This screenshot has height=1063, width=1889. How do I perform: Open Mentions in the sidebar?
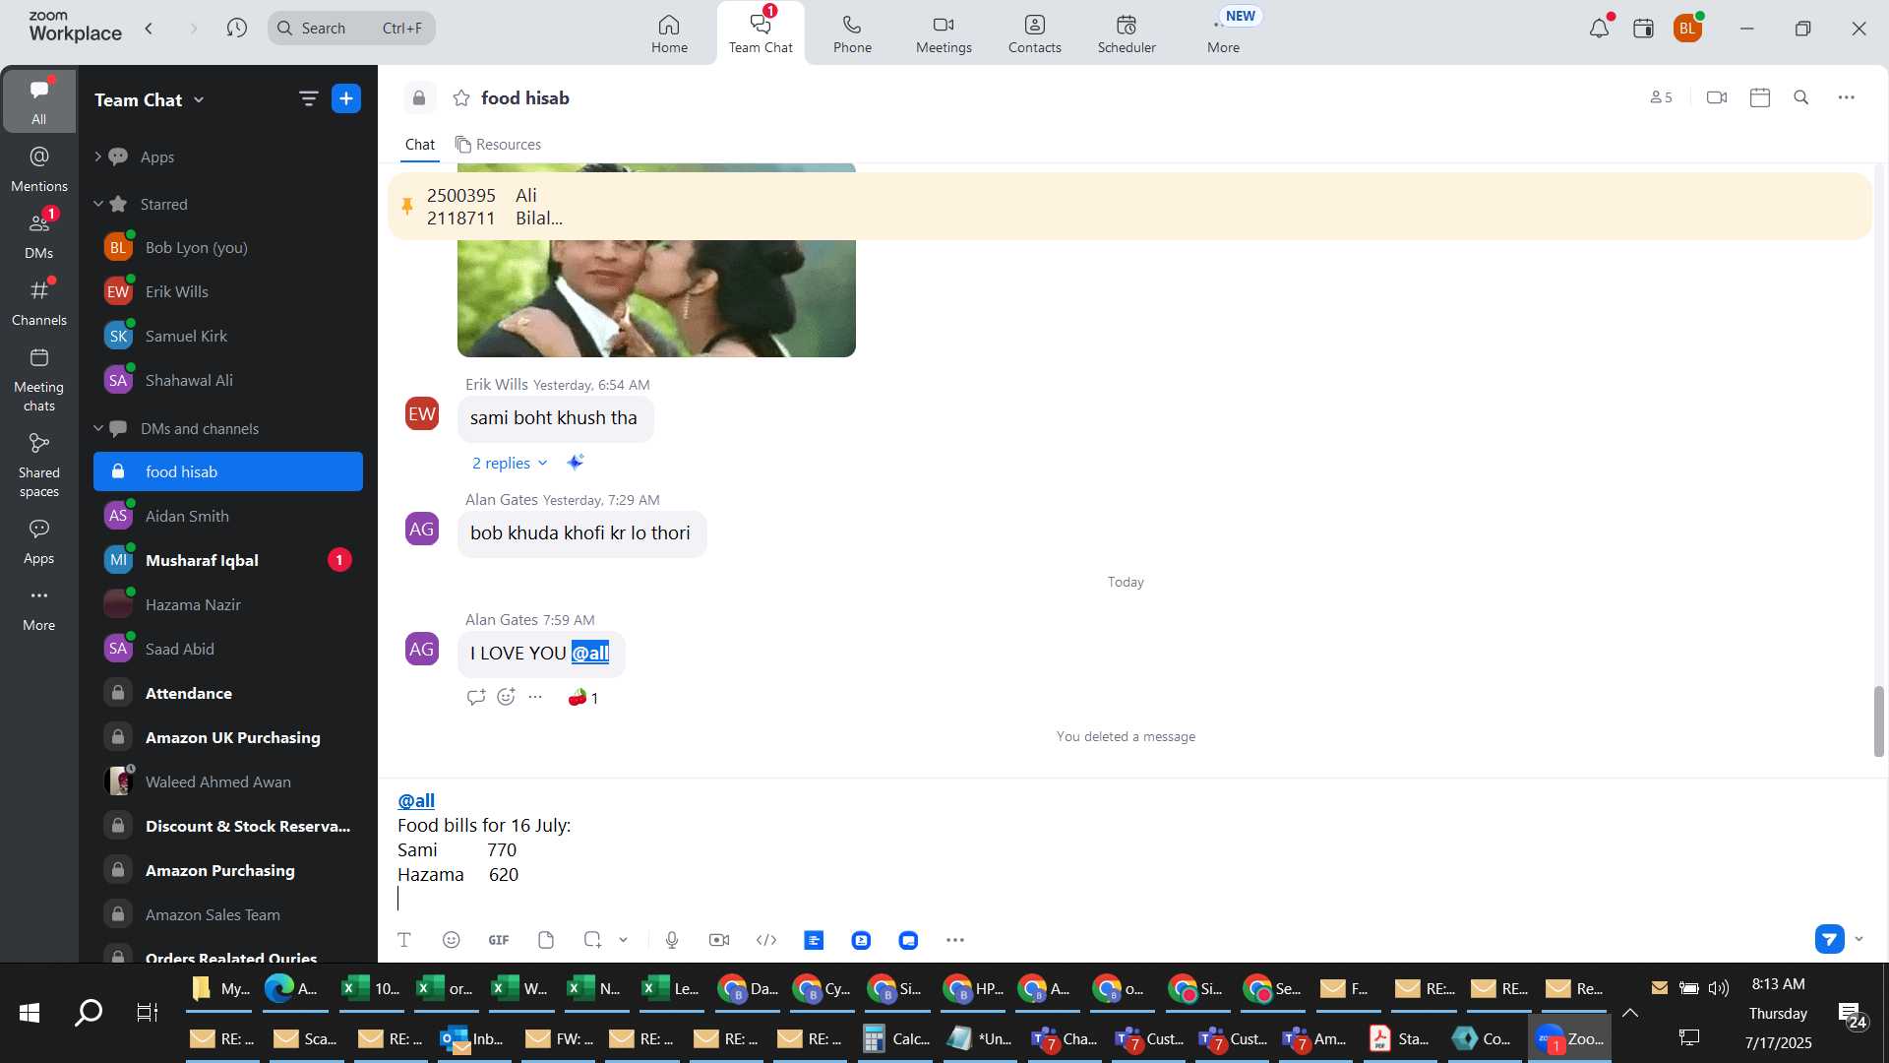38,168
